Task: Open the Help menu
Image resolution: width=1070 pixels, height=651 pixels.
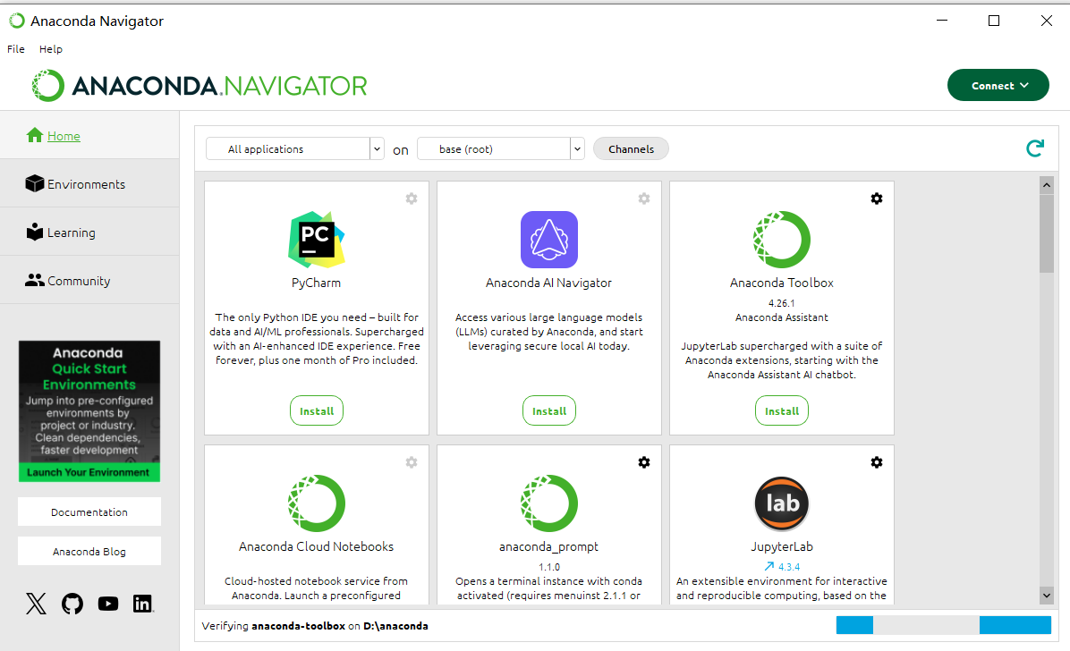Action: point(50,49)
